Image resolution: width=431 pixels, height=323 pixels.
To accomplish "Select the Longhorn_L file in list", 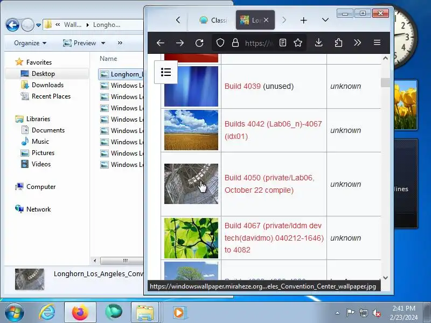I will click(x=121, y=74).
